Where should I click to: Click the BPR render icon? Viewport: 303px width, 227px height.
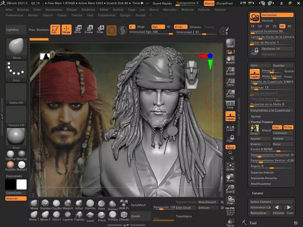click(230, 43)
